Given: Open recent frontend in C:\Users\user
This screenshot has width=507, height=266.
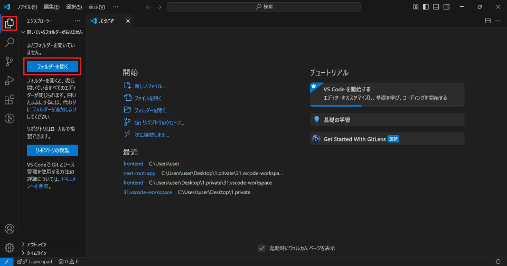Looking at the screenshot, I should click(x=133, y=164).
